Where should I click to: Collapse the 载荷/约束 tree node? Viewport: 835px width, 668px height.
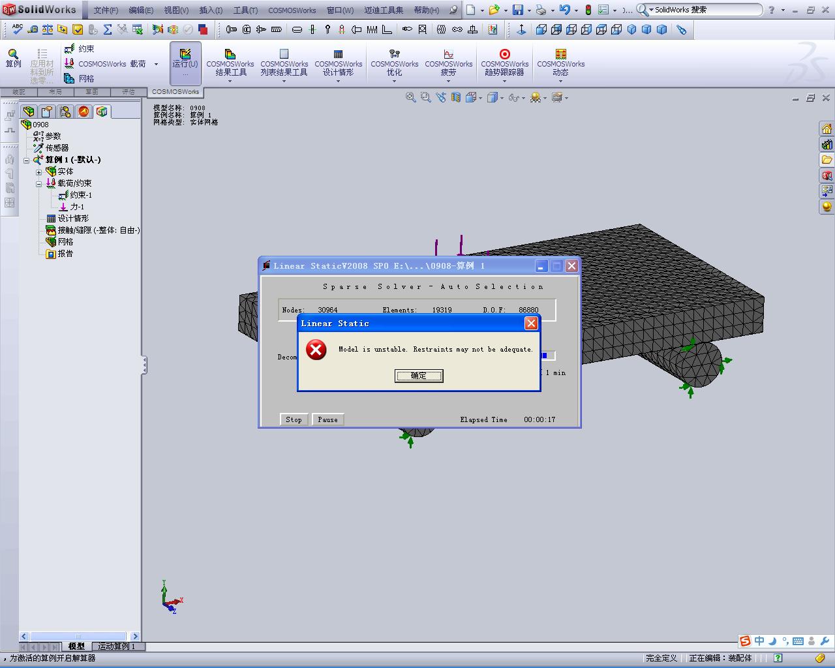pyautogui.click(x=39, y=184)
